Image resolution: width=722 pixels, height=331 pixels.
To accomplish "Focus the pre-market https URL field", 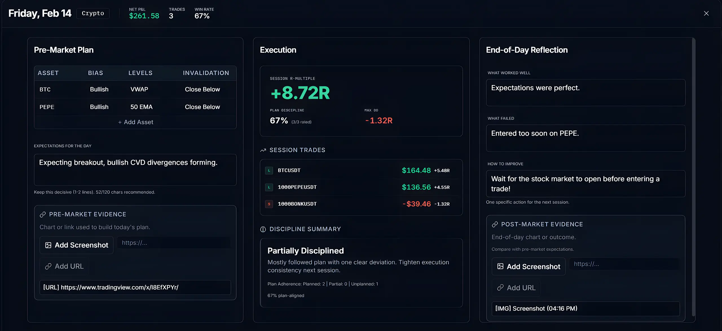I will 174,243.
